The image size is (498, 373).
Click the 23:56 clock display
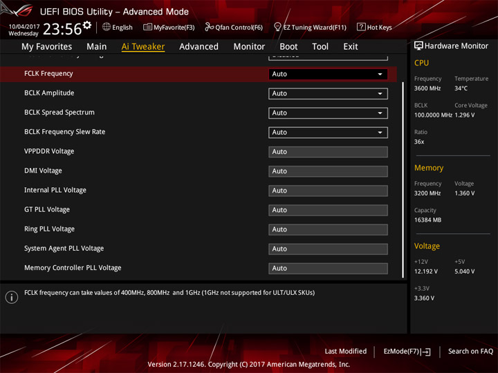[62, 29]
